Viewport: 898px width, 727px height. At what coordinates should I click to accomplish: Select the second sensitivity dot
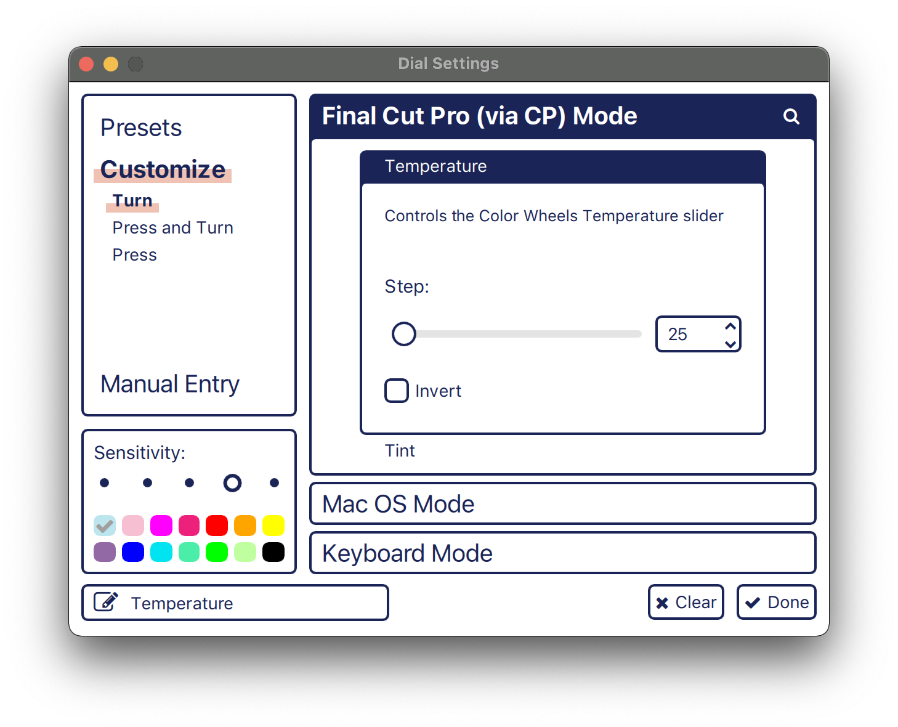point(147,482)
